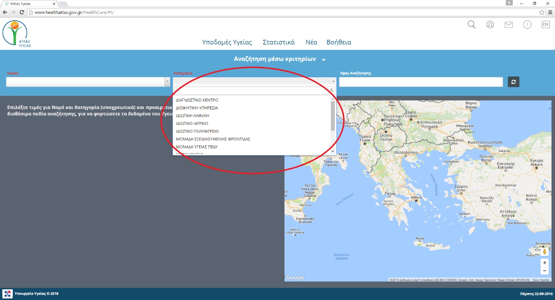This screenshot has height=300, width=555.
Task: Click the Chrome profile icon in title bar
Action: click(509, 3)
